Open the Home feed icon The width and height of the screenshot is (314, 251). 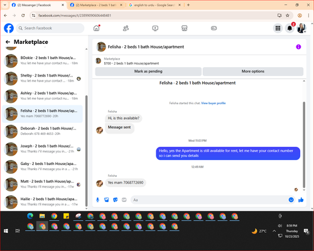[97, 28]
